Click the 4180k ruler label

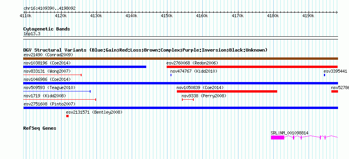coord(273,16)
